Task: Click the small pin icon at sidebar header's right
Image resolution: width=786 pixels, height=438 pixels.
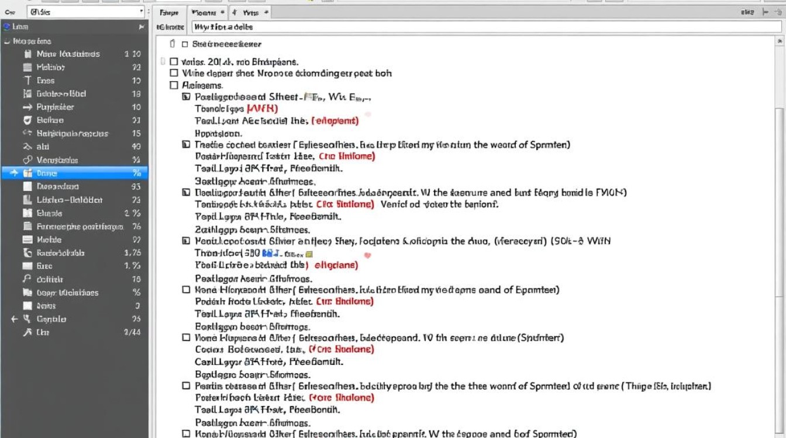Action: click(141, 27)
